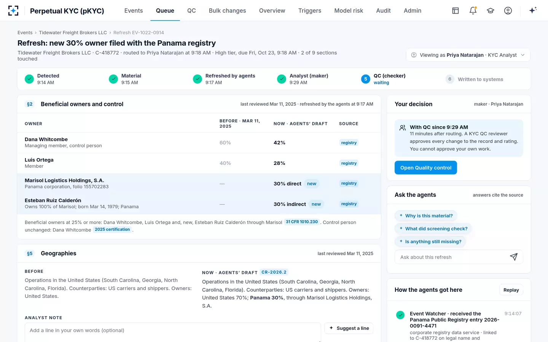548x342 pixels.
Task: Click the Replay button
Action: (511, 290)
